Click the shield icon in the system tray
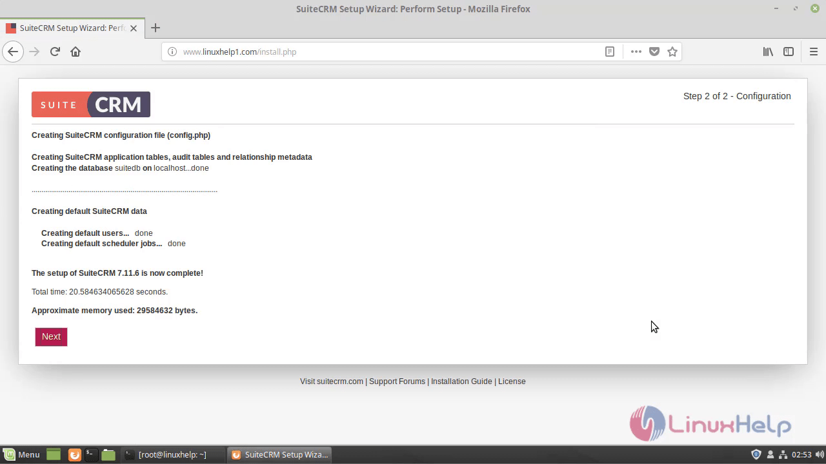 pyautogui.click(x=756, y=454)
